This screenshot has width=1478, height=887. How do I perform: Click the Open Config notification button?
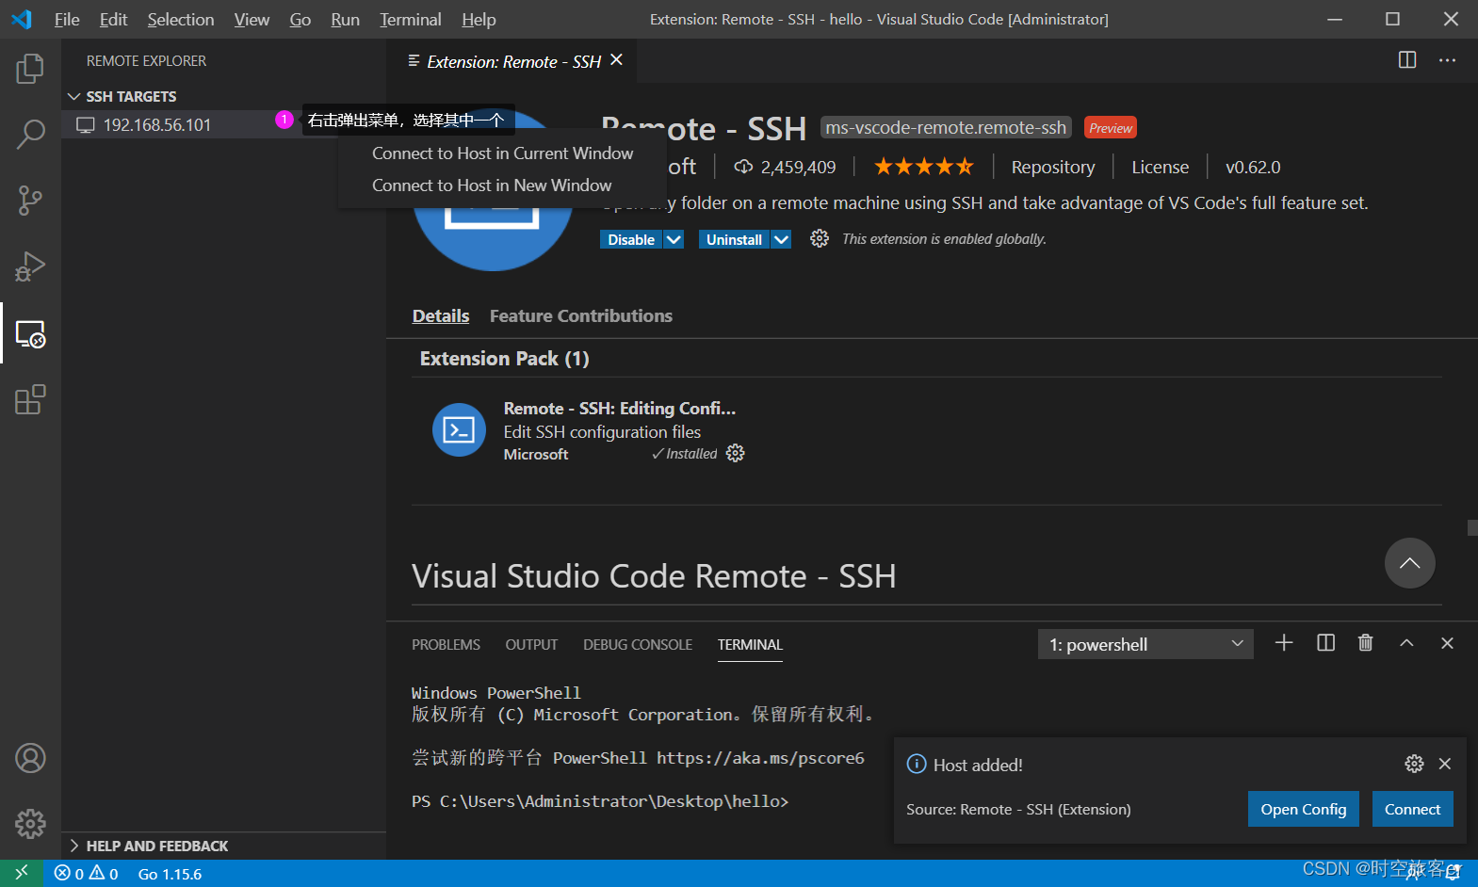click(1304, 809)
